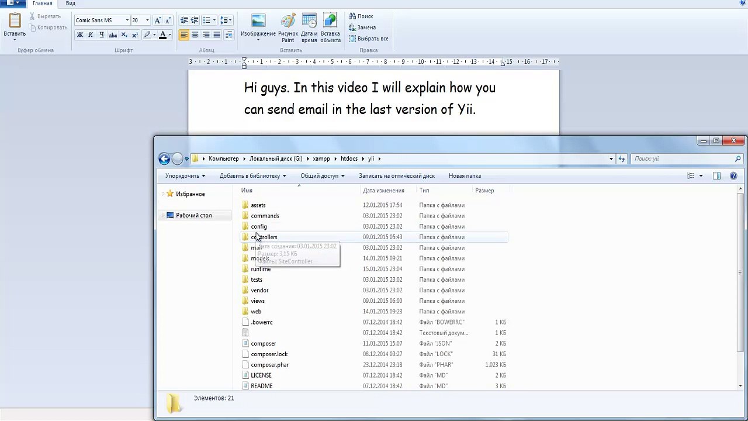
Task: Toggle strikethrough (abc) formatting
Action: tap(113, 35)
